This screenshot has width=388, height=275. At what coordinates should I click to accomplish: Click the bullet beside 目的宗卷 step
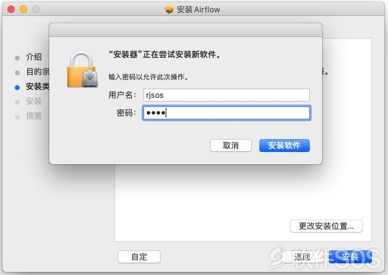click(17, 73)
